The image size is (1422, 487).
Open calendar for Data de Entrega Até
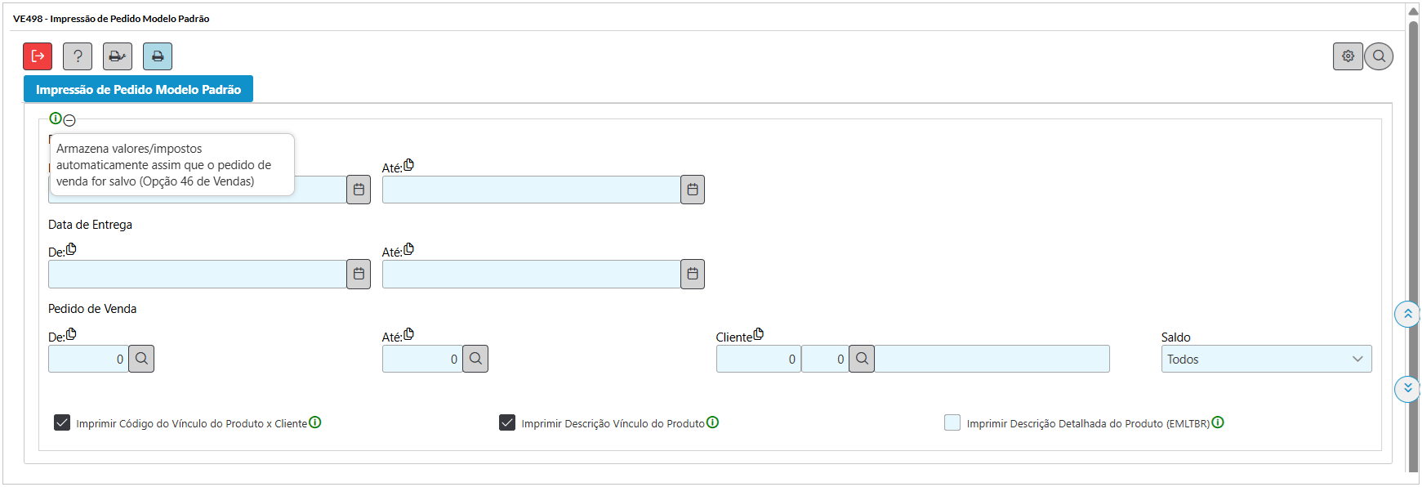[x=693, y=274]
